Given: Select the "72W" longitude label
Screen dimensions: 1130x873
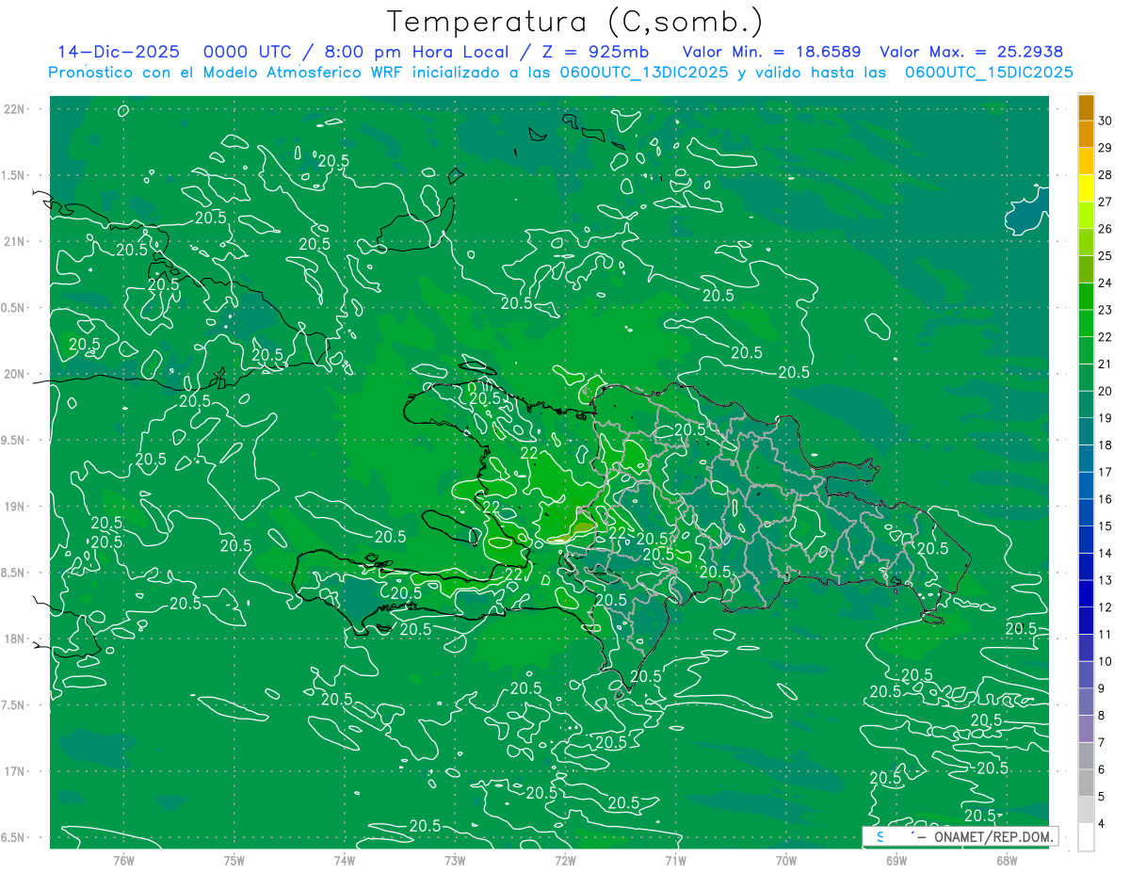Looking at the screenshot, I should tap(565, 860).
